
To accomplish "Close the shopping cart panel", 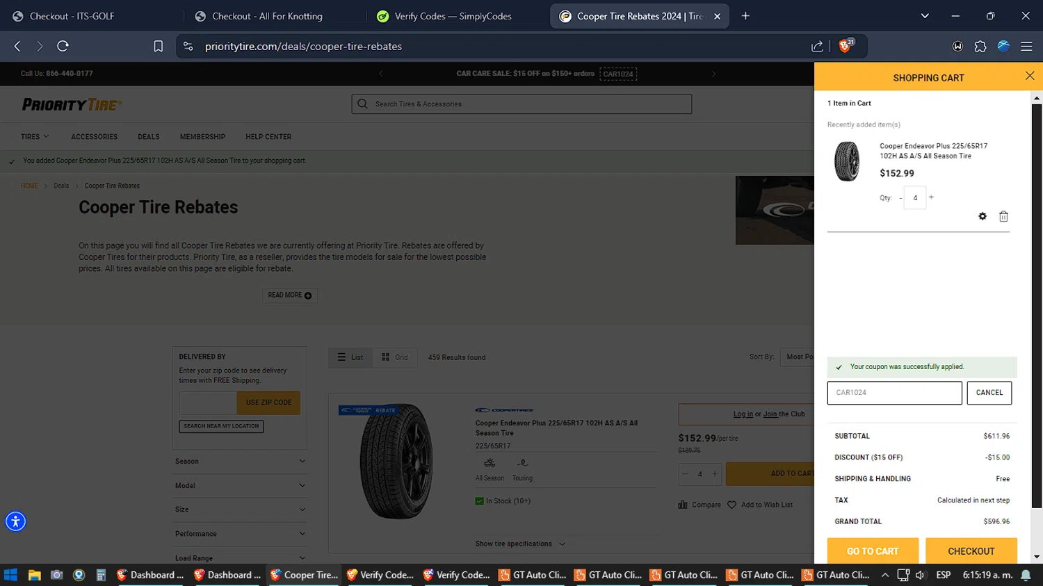I will pyautogui.click(x=1030, y=76).
